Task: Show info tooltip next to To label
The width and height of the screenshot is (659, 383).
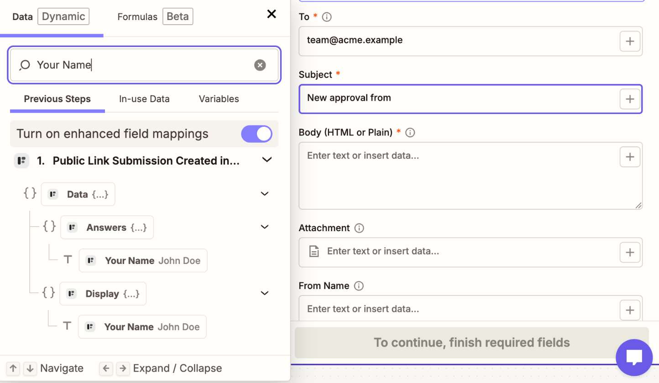Action: pos(327,17)
